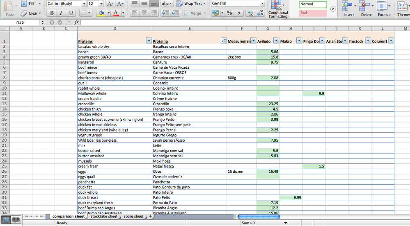Screen dimensions: 410x226
Task: Cancel formula entry X icon
Action: [52, 23]
